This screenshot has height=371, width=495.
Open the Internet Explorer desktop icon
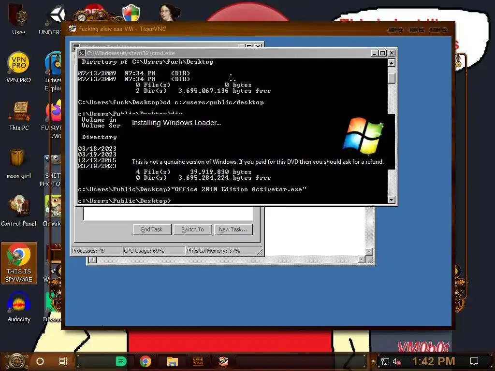tap(54, 71)
